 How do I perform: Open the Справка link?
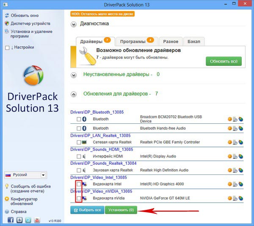pos(19,212)
